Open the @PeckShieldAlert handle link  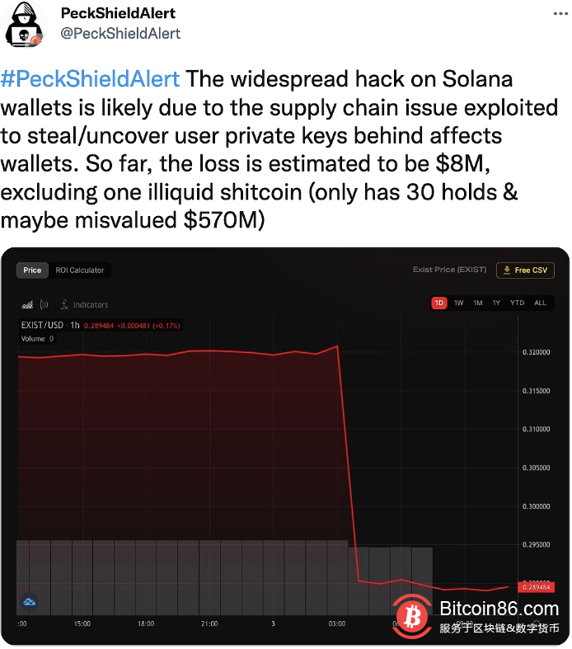tap(121, 33)
